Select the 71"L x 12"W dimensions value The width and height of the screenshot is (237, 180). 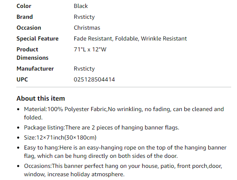[x=90, y=49]
